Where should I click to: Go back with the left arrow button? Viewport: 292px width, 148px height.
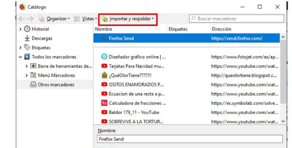[x=22, y=19]
